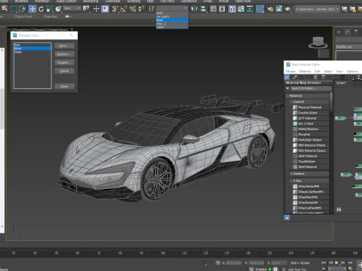Click Pick Material eyedropper in Slate editor
Image resolution: width=362 pixels, height=271 pixels.
(x=294, y=78)
